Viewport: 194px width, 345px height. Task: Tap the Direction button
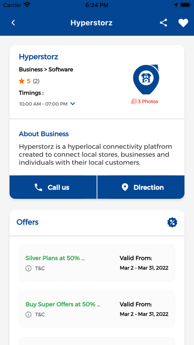[141, 187]
